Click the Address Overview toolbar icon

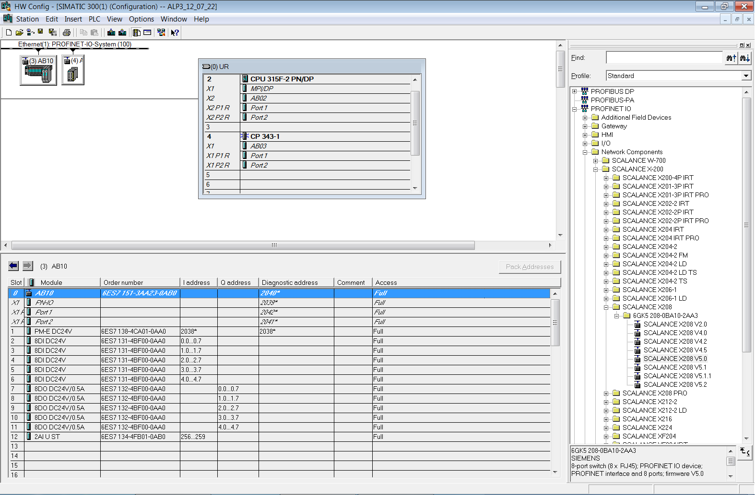pos(147,33)
